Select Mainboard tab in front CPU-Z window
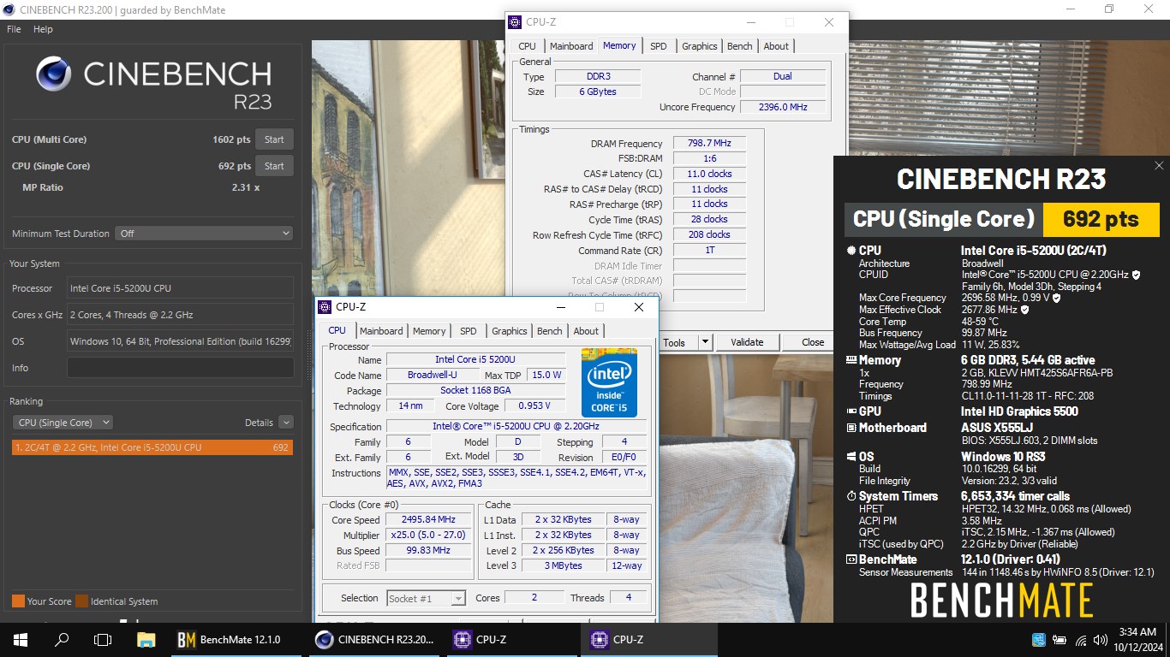This screenshot has width=1170, height=657. click(x=381, y=331)
